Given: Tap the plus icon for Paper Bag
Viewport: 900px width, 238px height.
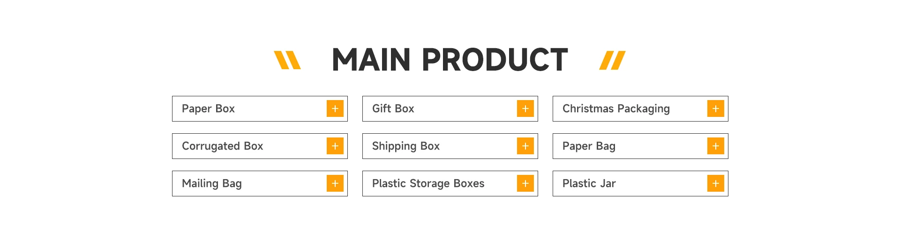Looking at the screenshot, I should (x=716, y=146).
